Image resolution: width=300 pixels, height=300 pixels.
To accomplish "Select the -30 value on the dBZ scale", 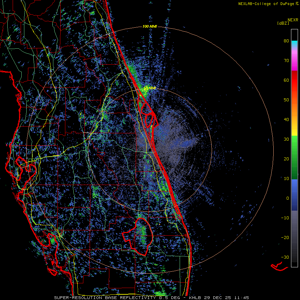I will coord(285,257).
